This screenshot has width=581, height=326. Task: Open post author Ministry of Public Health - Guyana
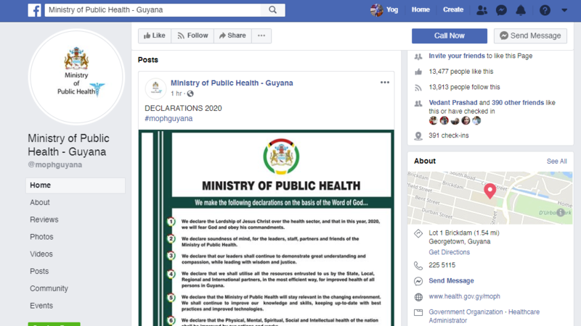pos(232,83)
